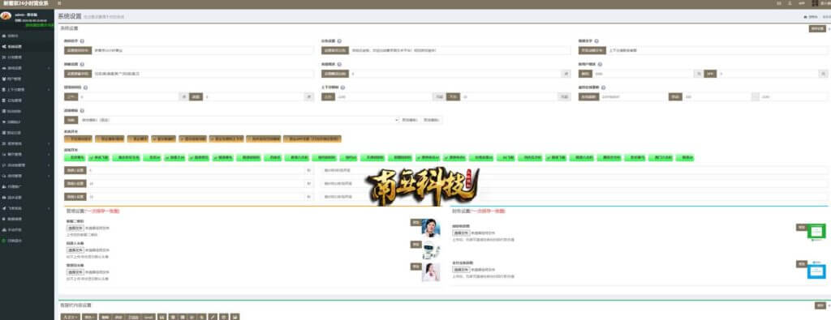Click the home icon in the left sidebar
Image resolution: width=831 pixels, height=320 pixels.
pyautogui.click(x=4, y=36)
